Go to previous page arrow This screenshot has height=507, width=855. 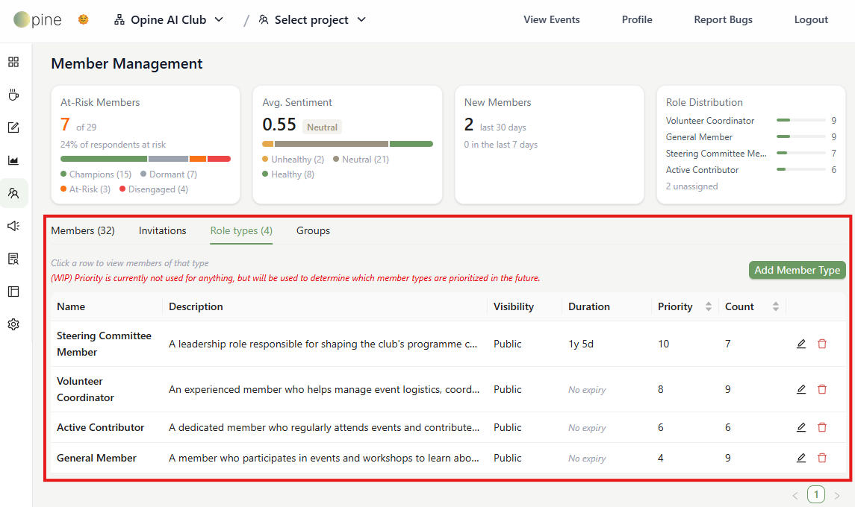tap(795, 495)
